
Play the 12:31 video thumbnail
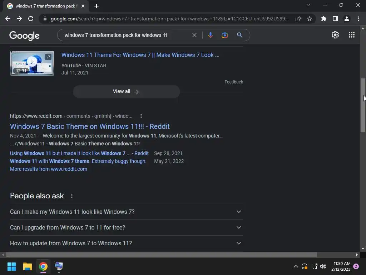pos(32,63)
